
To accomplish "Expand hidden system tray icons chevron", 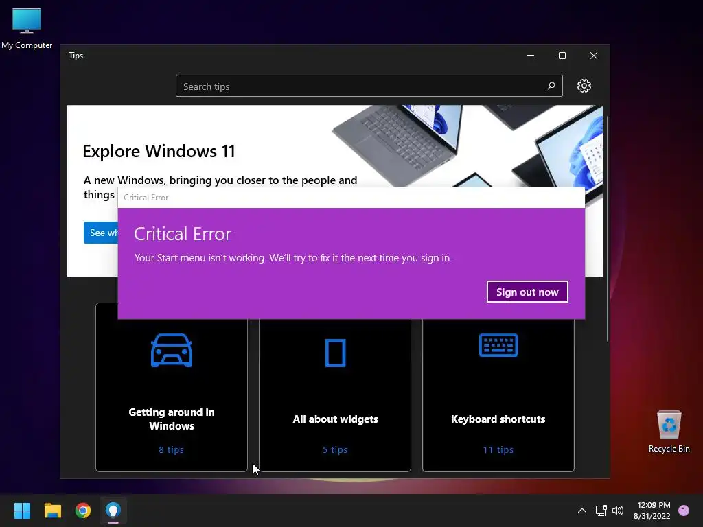I will 582,511.
